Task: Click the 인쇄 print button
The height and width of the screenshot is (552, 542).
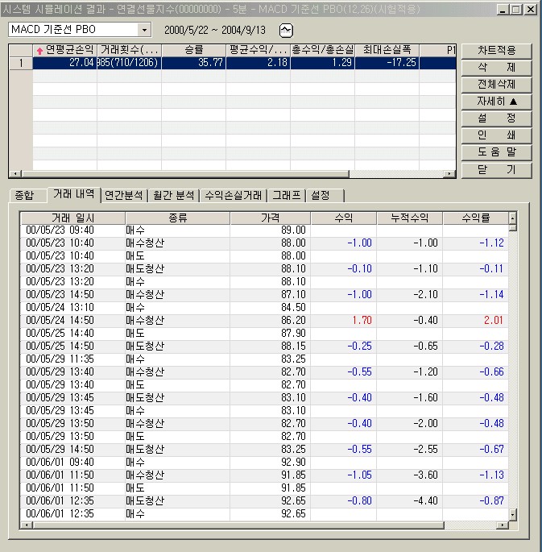Action: point(496,135)
